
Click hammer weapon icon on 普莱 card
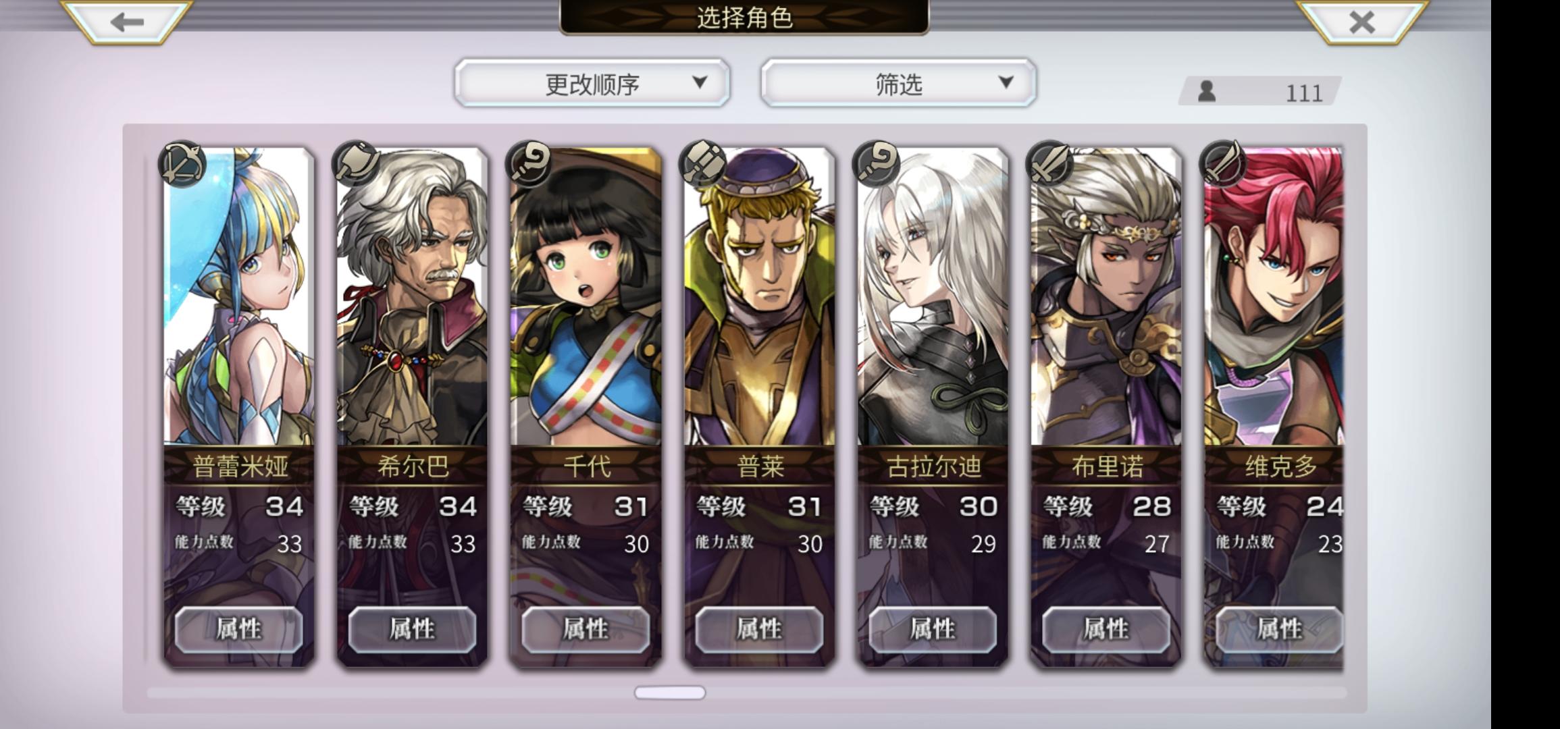click(702, 164)
